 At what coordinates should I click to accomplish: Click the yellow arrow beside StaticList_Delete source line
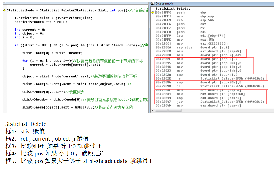pos(4,10)
